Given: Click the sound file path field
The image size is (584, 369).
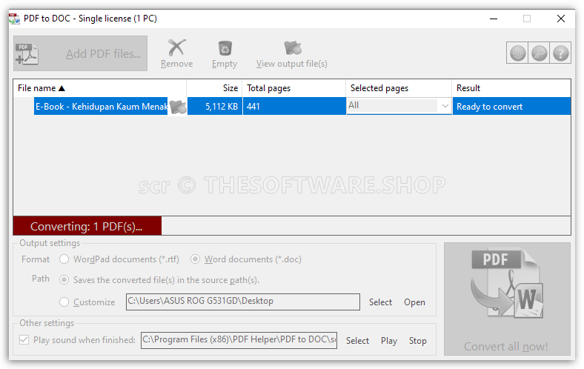Looking at the screenshot, I should (x=239, y=340).
